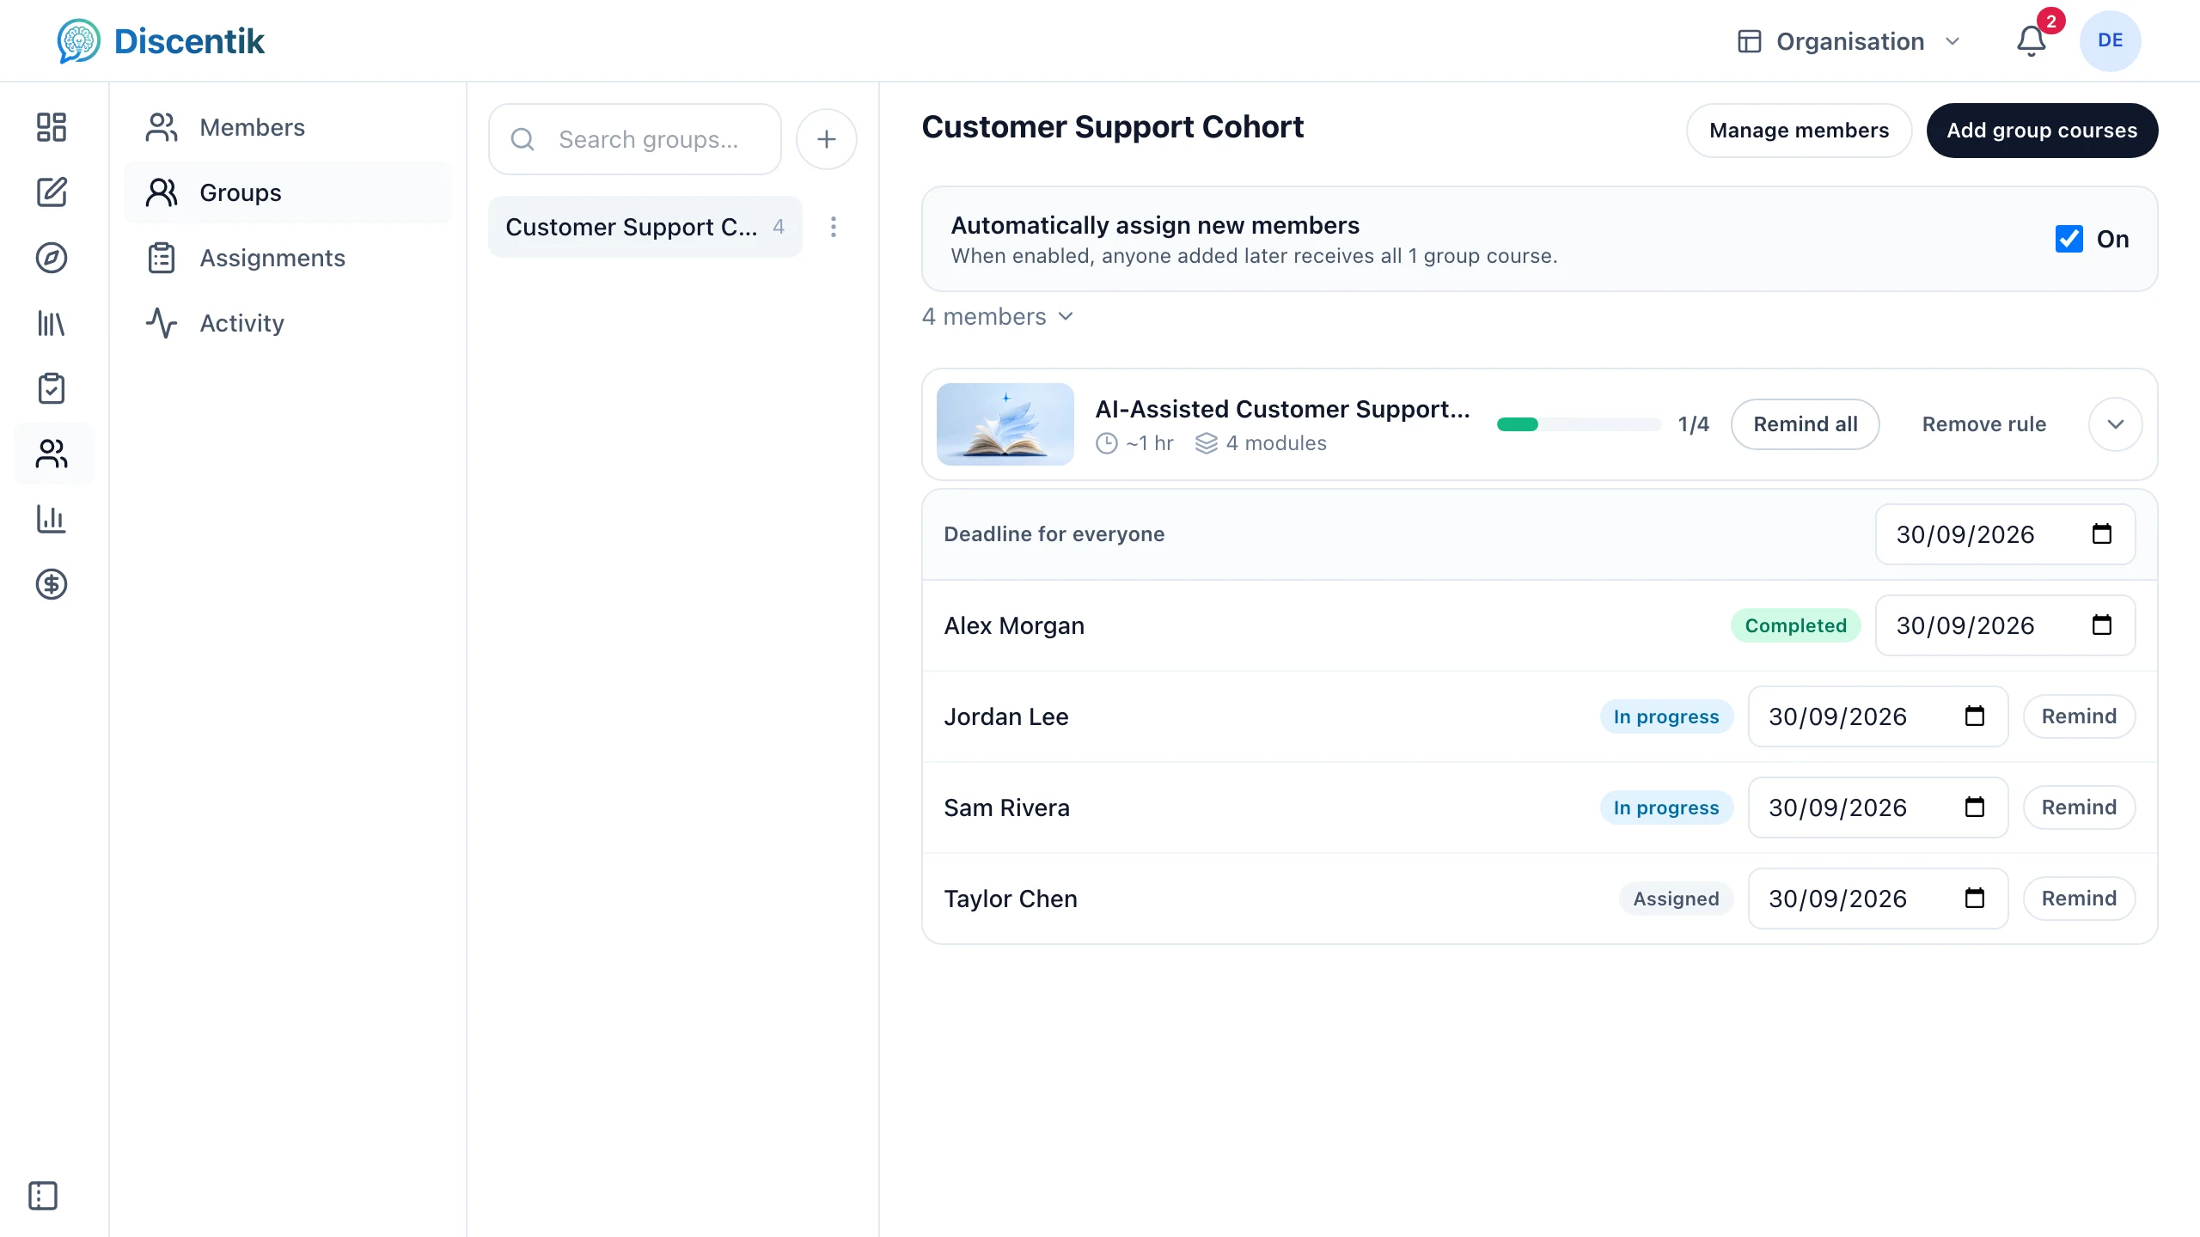Click Alex Morgan's Completed status badge
Viewport: 2200px width, 1237px height.
click(x=1795, y=625)
